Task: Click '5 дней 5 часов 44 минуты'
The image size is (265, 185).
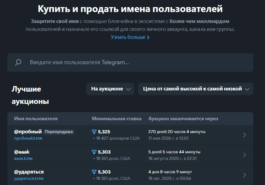Action: click(x=174, y=152)
